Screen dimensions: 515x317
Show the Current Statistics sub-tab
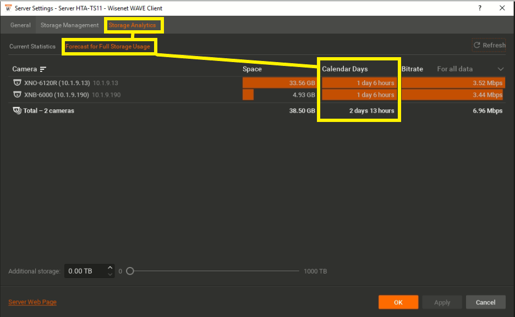32,47
